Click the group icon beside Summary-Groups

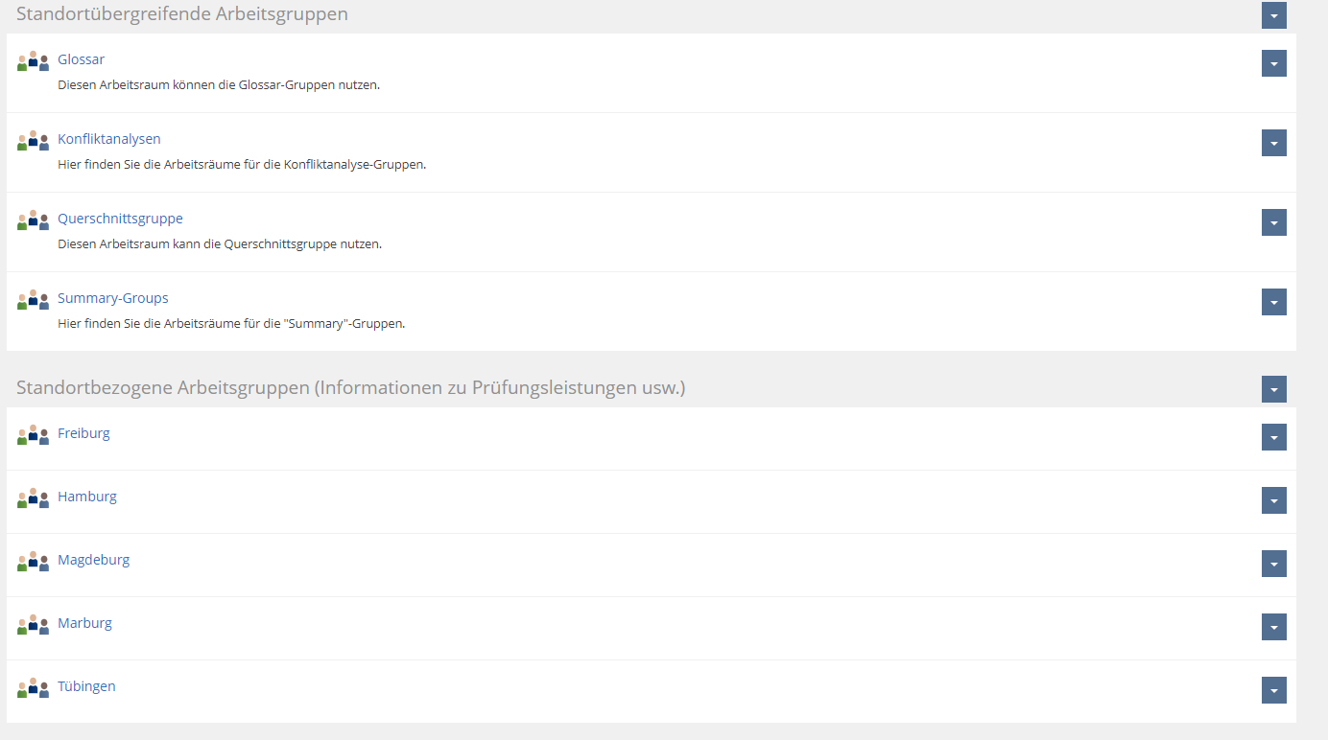[33, 300]
